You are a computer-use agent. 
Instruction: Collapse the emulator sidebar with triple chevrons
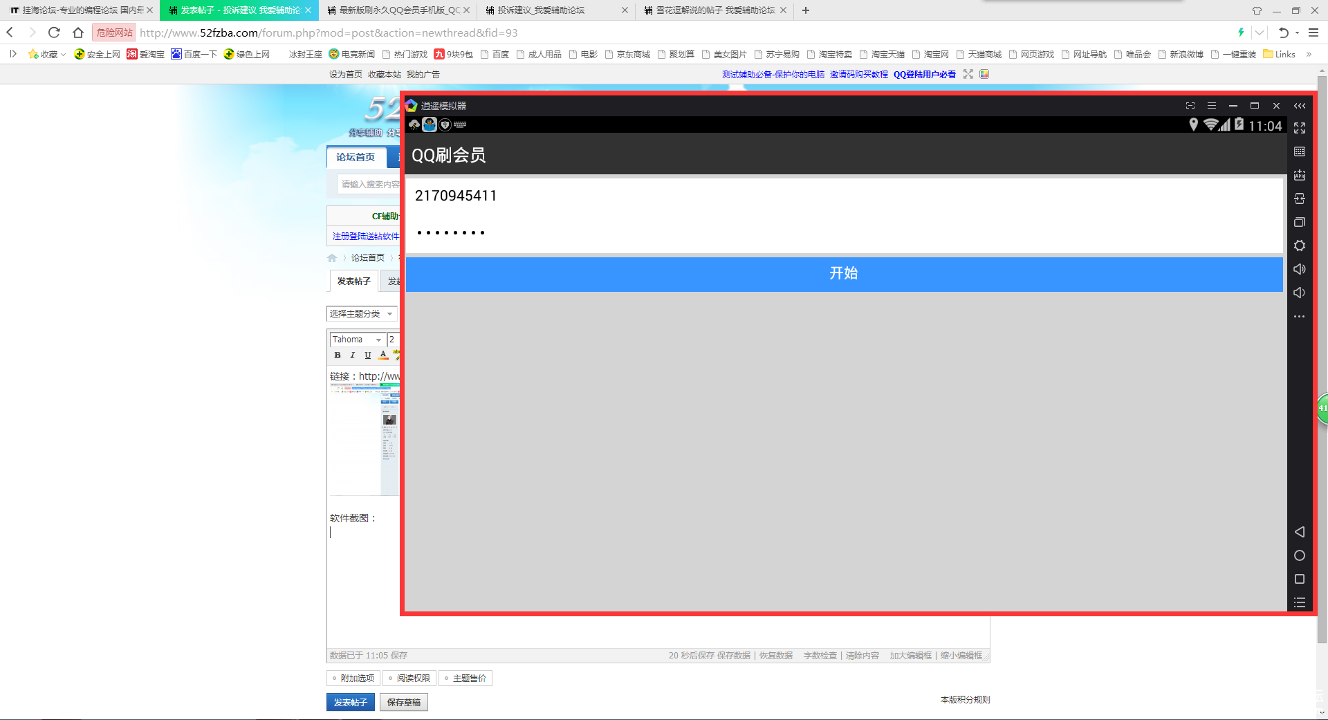pos(1300,106)
